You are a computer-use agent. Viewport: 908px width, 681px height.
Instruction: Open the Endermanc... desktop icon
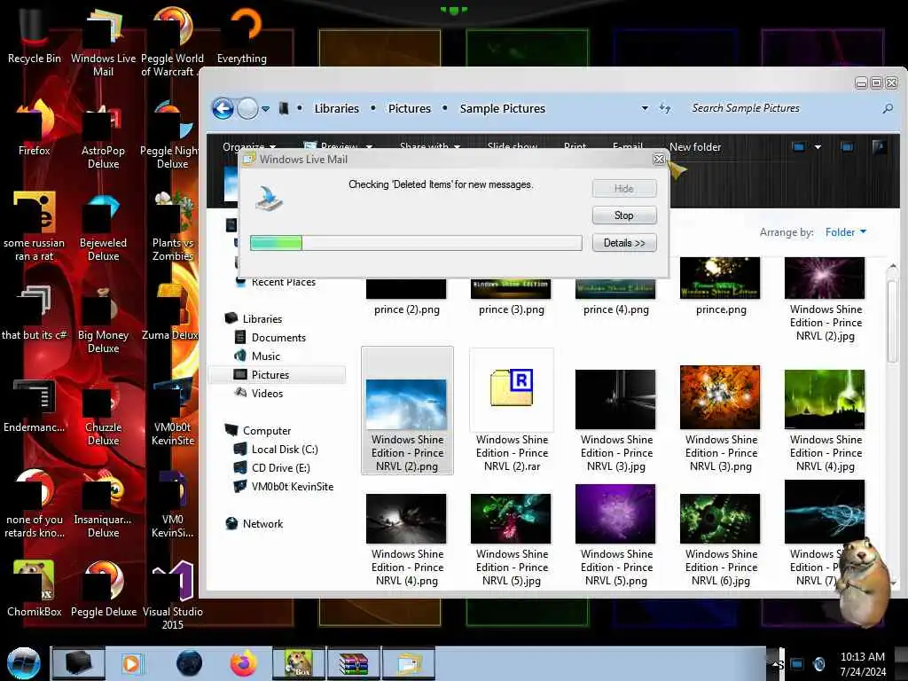coord(34,405)
